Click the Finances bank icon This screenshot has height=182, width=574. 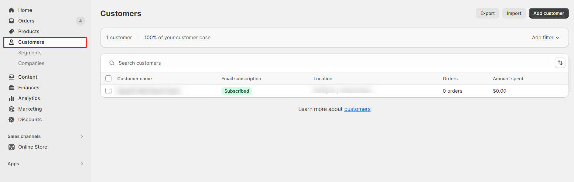coord(12,88)
